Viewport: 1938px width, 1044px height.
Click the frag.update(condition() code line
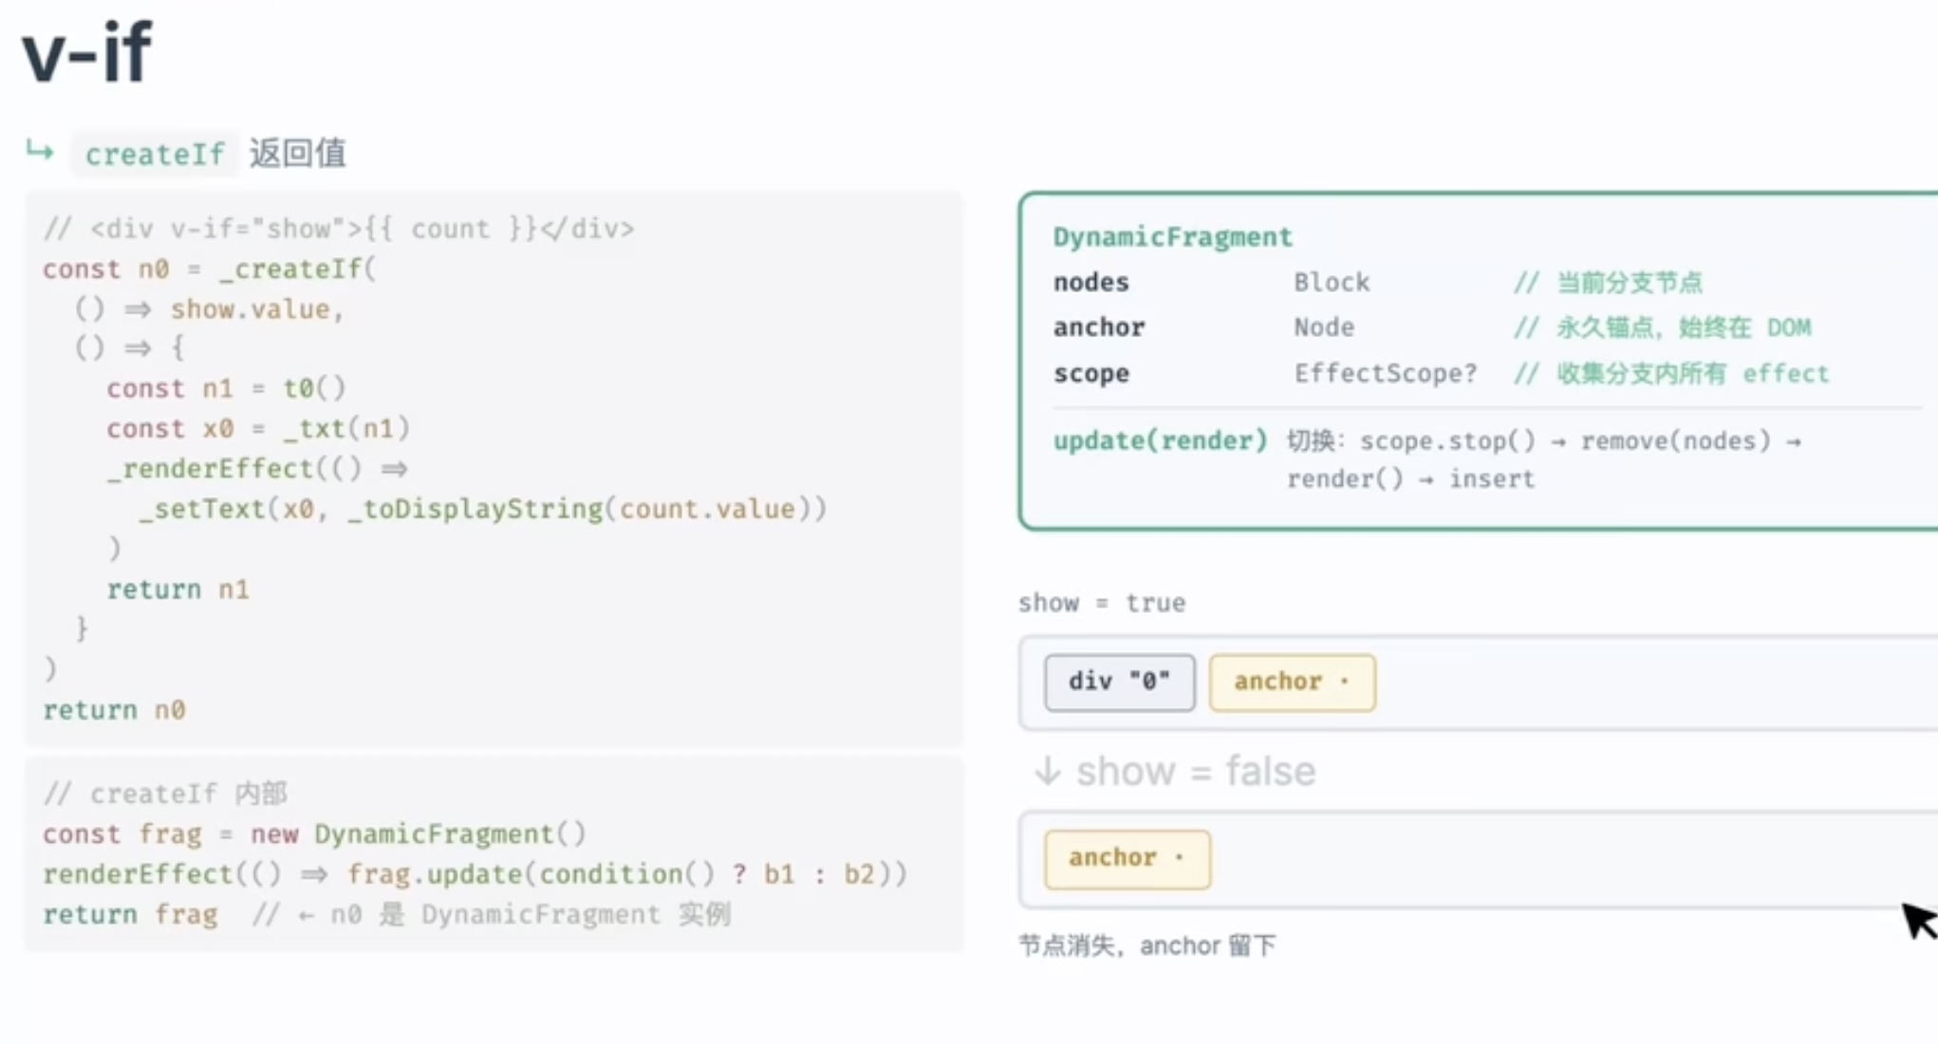pos(475,873)
